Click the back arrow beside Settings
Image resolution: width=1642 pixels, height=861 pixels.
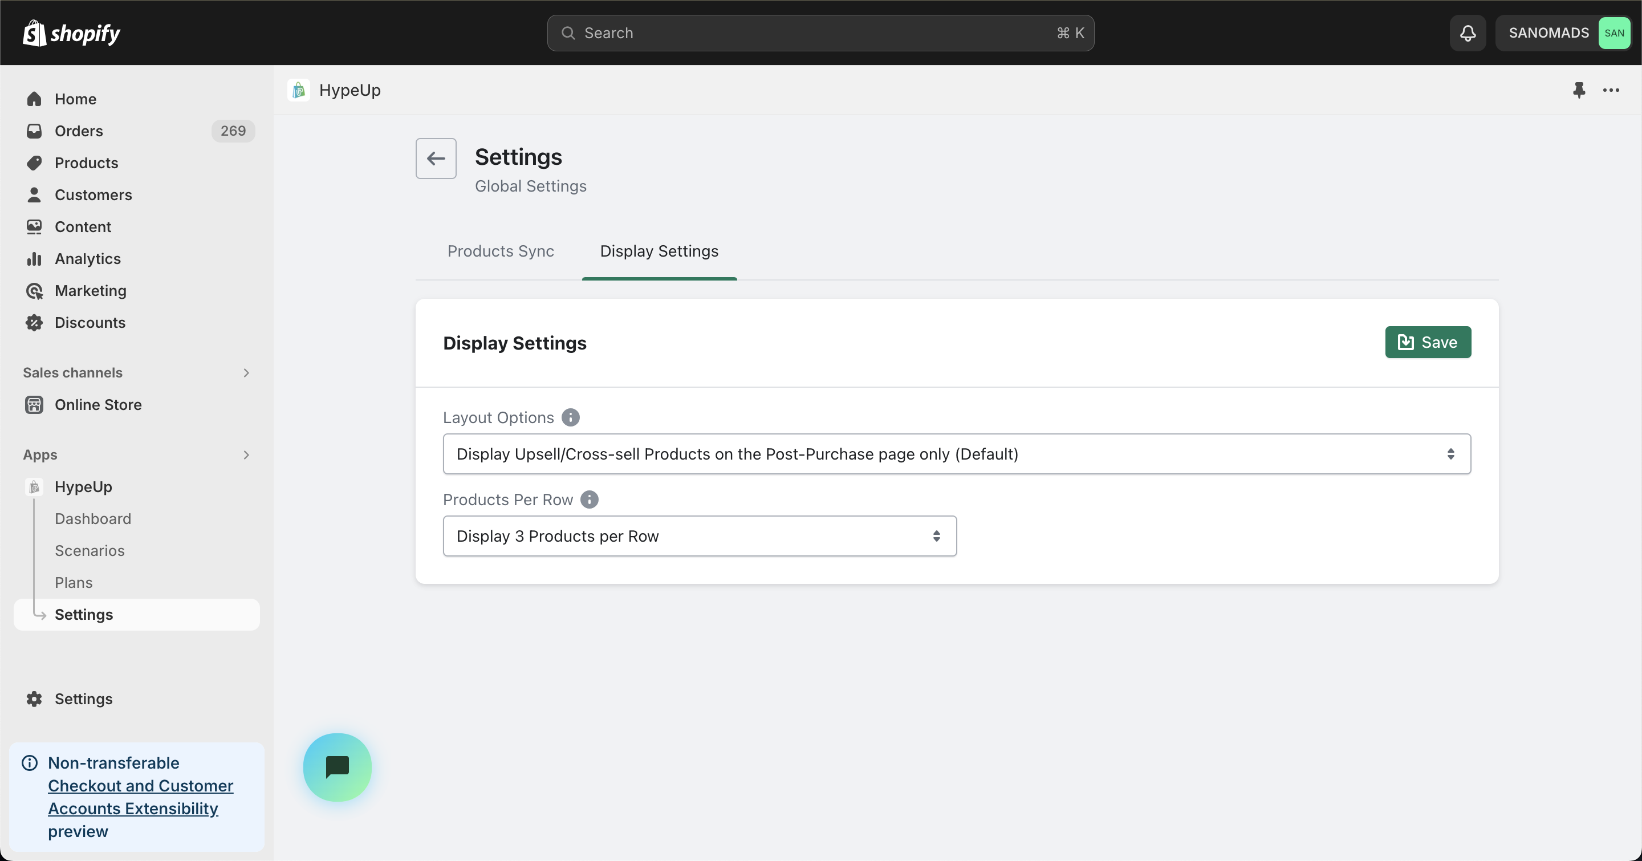click(436, 158)
